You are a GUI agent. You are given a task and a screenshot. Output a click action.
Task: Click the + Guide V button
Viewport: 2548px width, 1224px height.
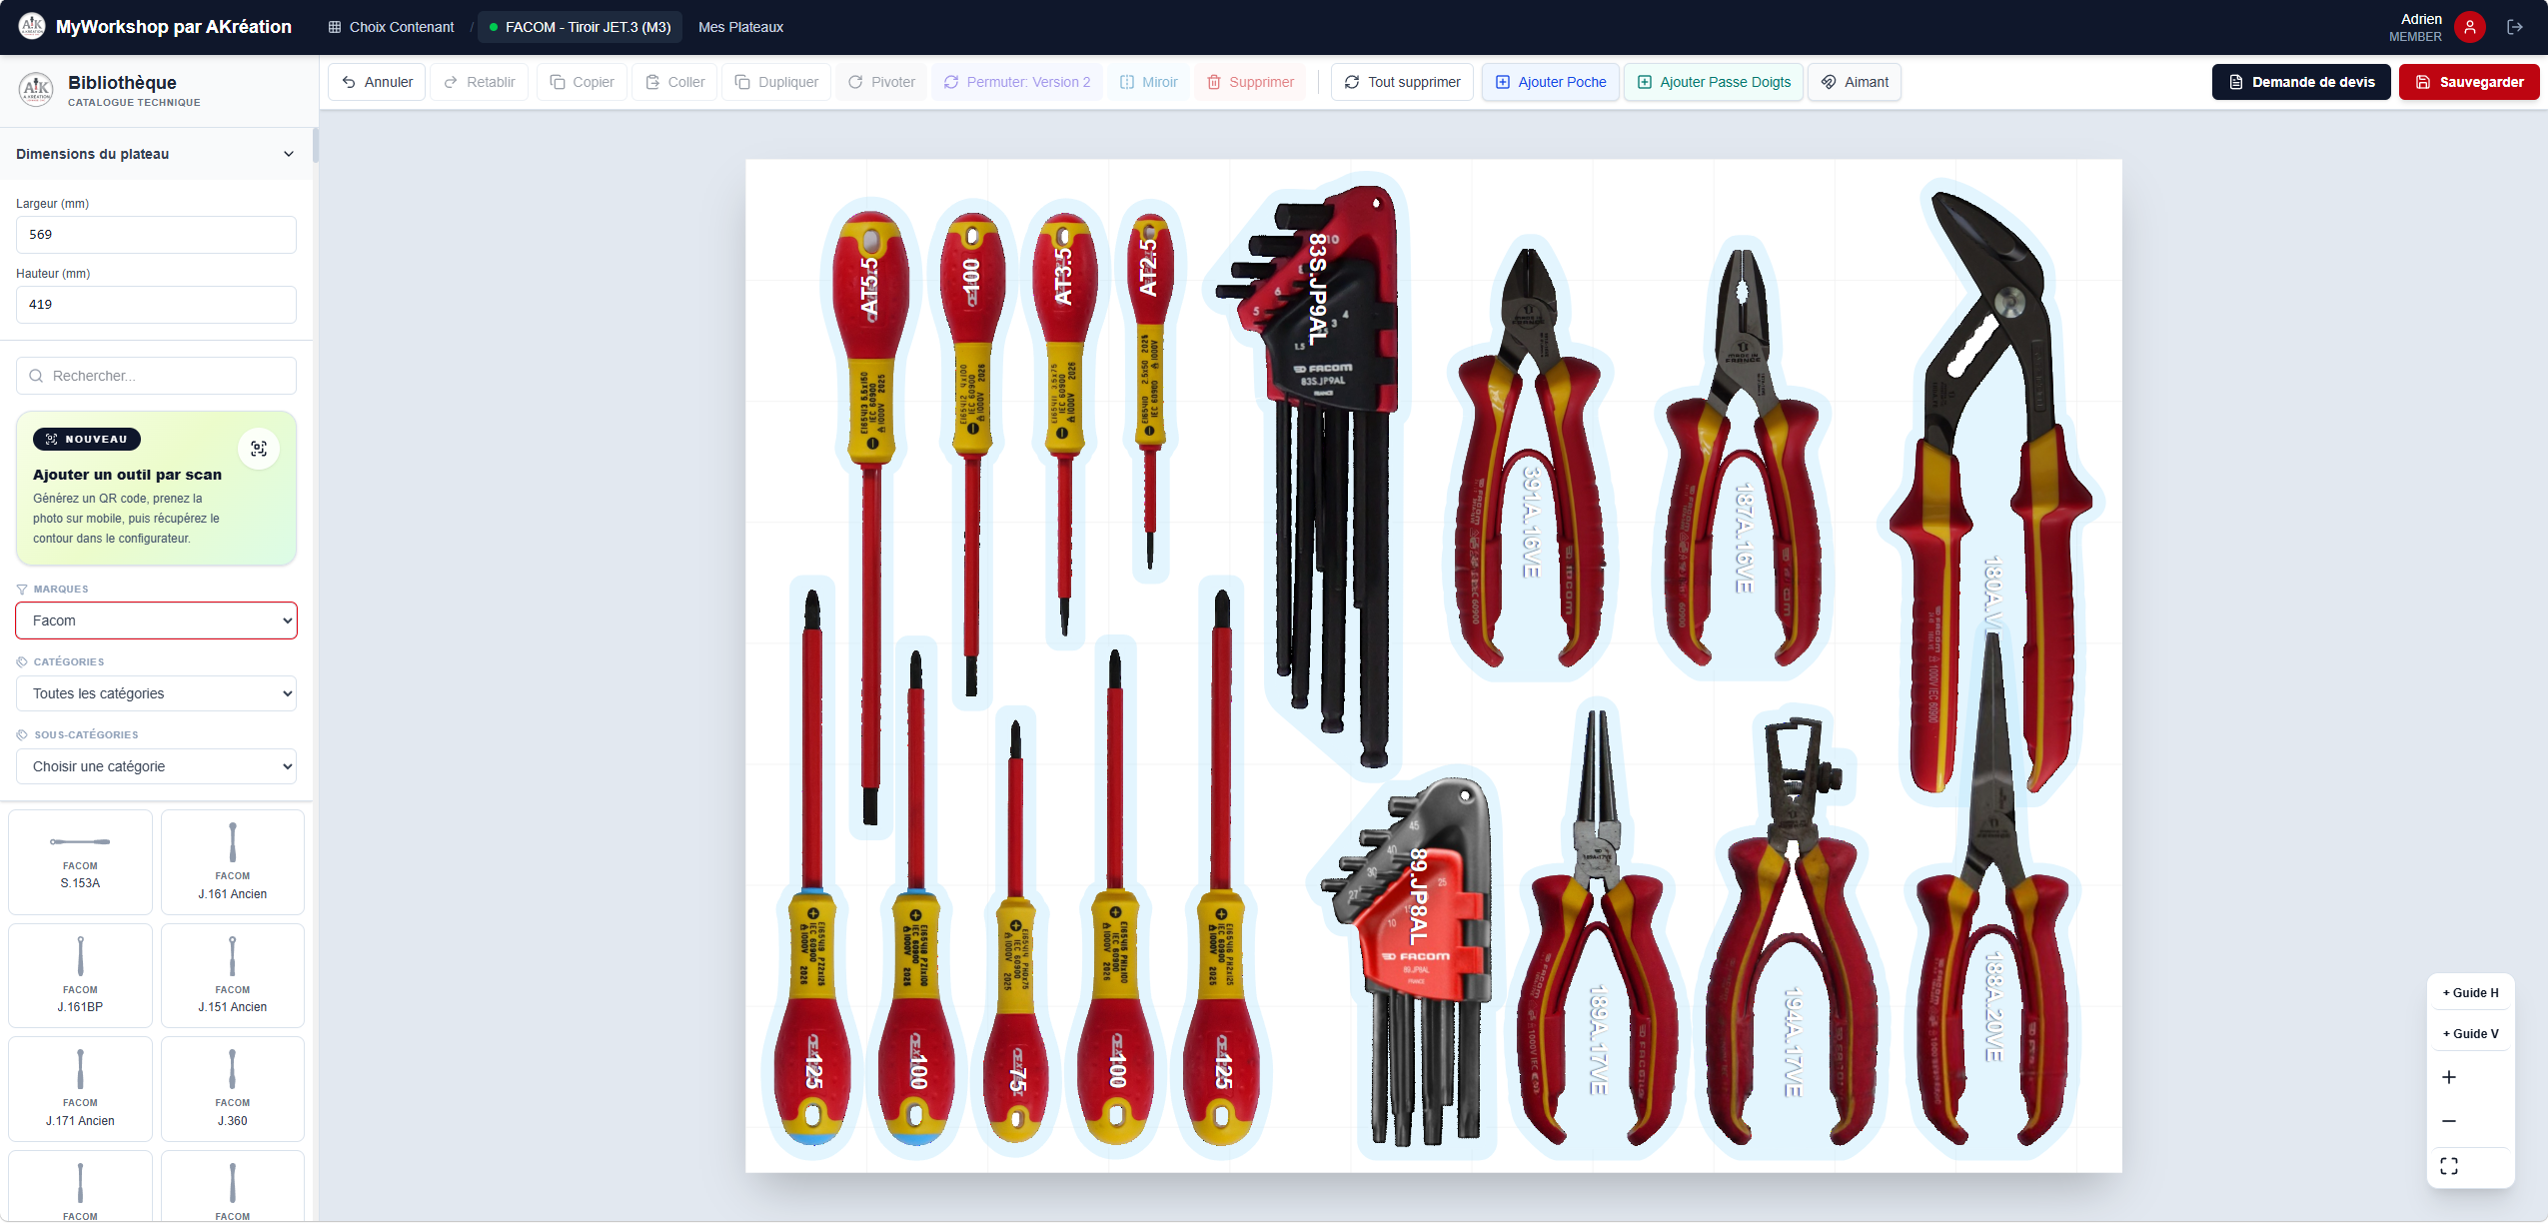point(2470,1034)
